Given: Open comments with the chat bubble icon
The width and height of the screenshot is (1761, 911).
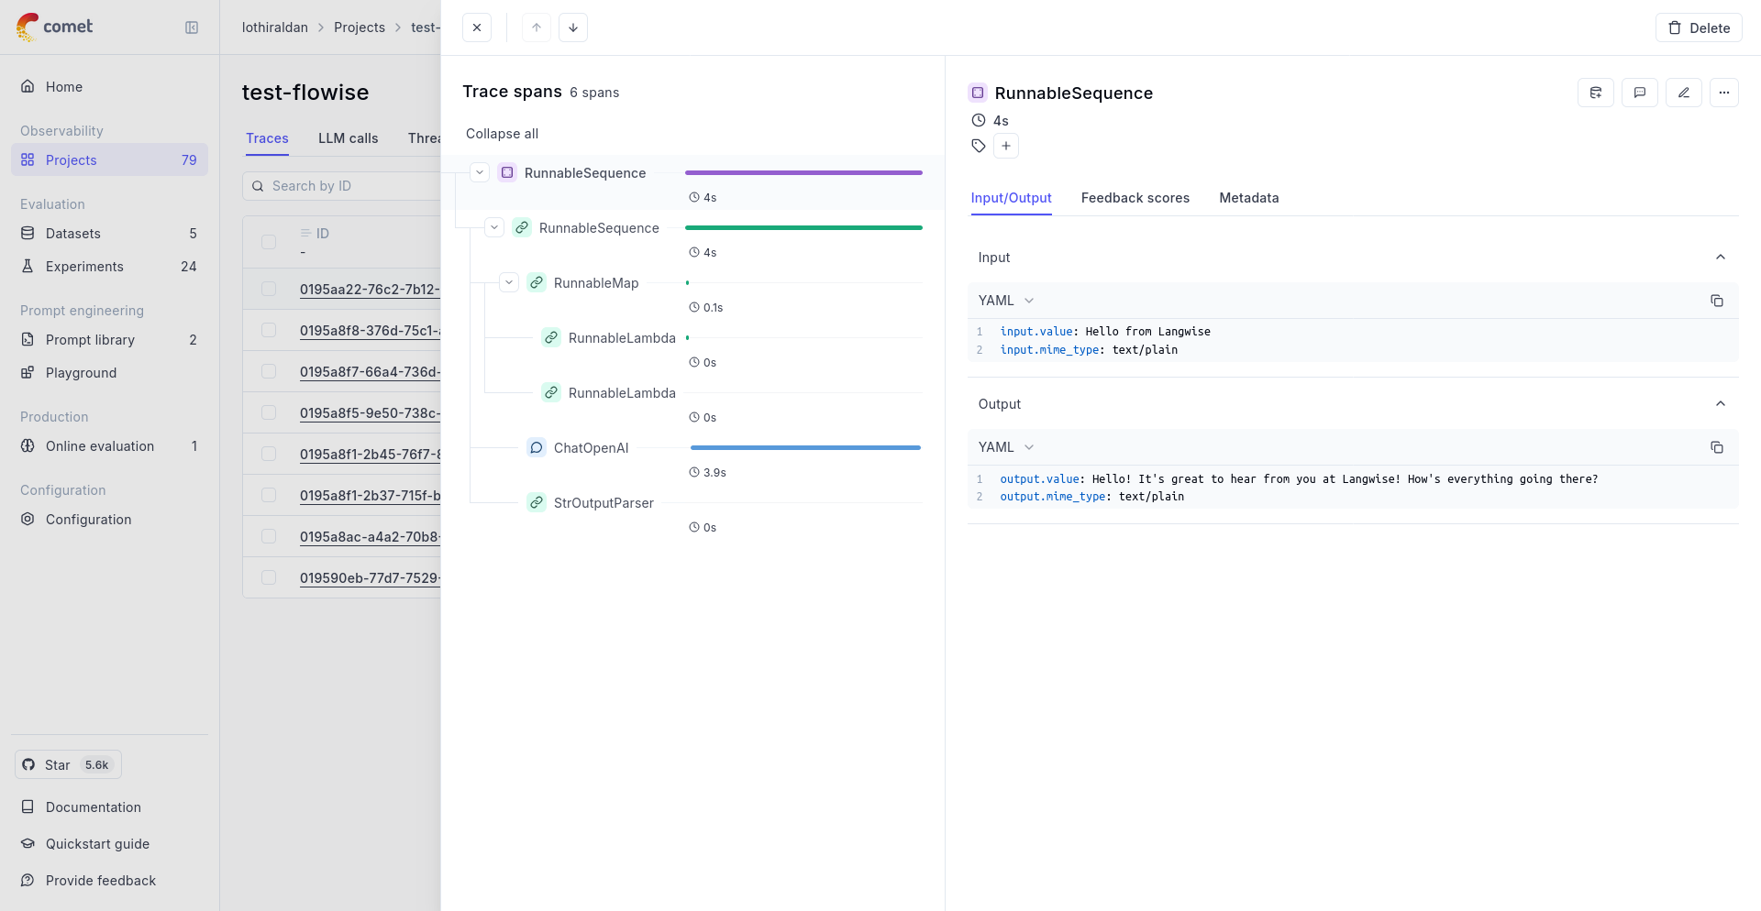Looking at the screenshot, I should (x=1640, y=93).
